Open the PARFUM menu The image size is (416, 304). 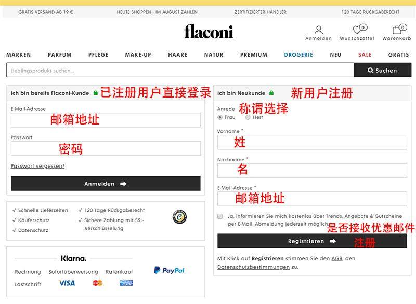tap(60, 55)
